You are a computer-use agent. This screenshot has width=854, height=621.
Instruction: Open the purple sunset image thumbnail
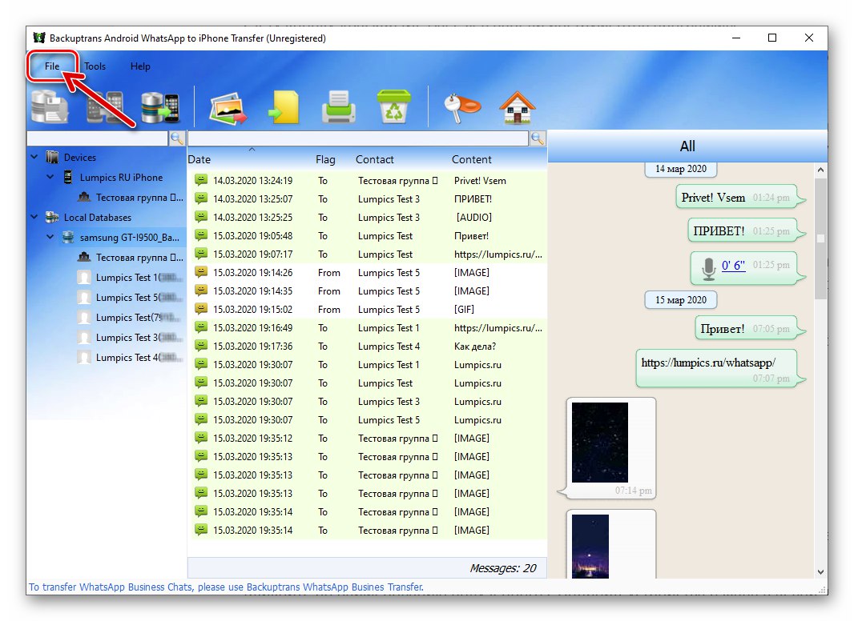(590, 546)
